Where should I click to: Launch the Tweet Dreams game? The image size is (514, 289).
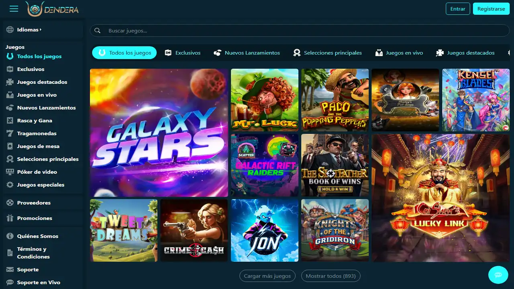[124, 230]
